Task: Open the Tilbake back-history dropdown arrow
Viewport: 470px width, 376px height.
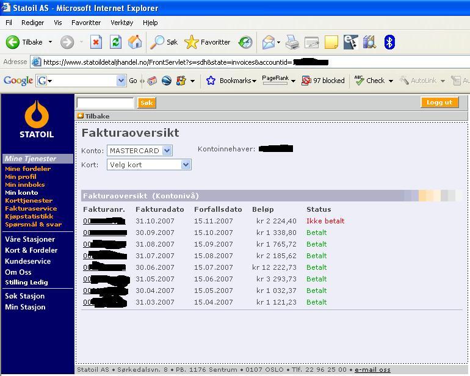Action: click(x=50, y=42)
